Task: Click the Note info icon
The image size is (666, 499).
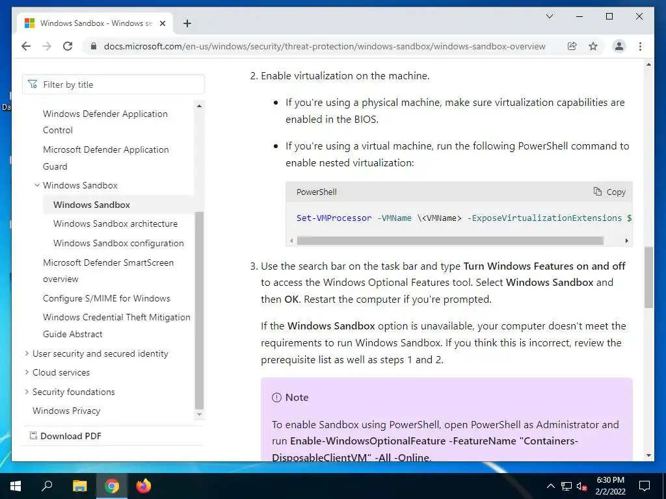Action: (276, 398)
